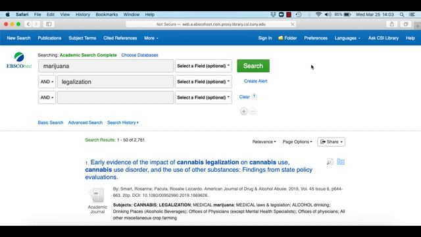
Task: Click the marijuana search field
Action: pos(106,66)
